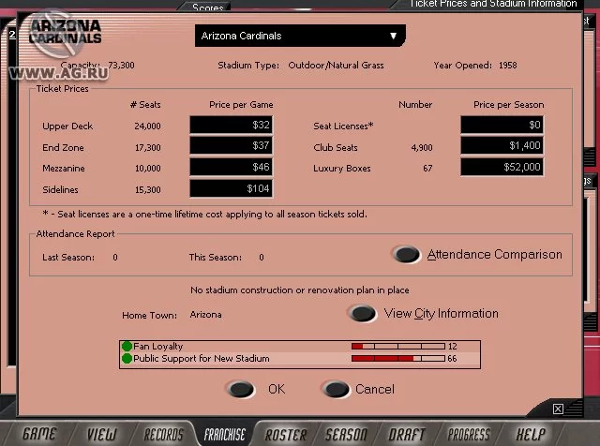Open the Progress menu
Viewport: 600px width, 446px height.
coord(469,434)
